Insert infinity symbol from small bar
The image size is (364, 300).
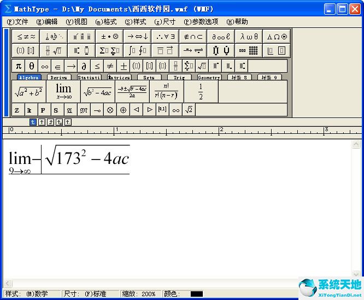tap(45, 66)
